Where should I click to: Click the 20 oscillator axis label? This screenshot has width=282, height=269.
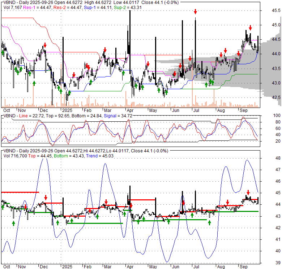click(x=278, y=141)
